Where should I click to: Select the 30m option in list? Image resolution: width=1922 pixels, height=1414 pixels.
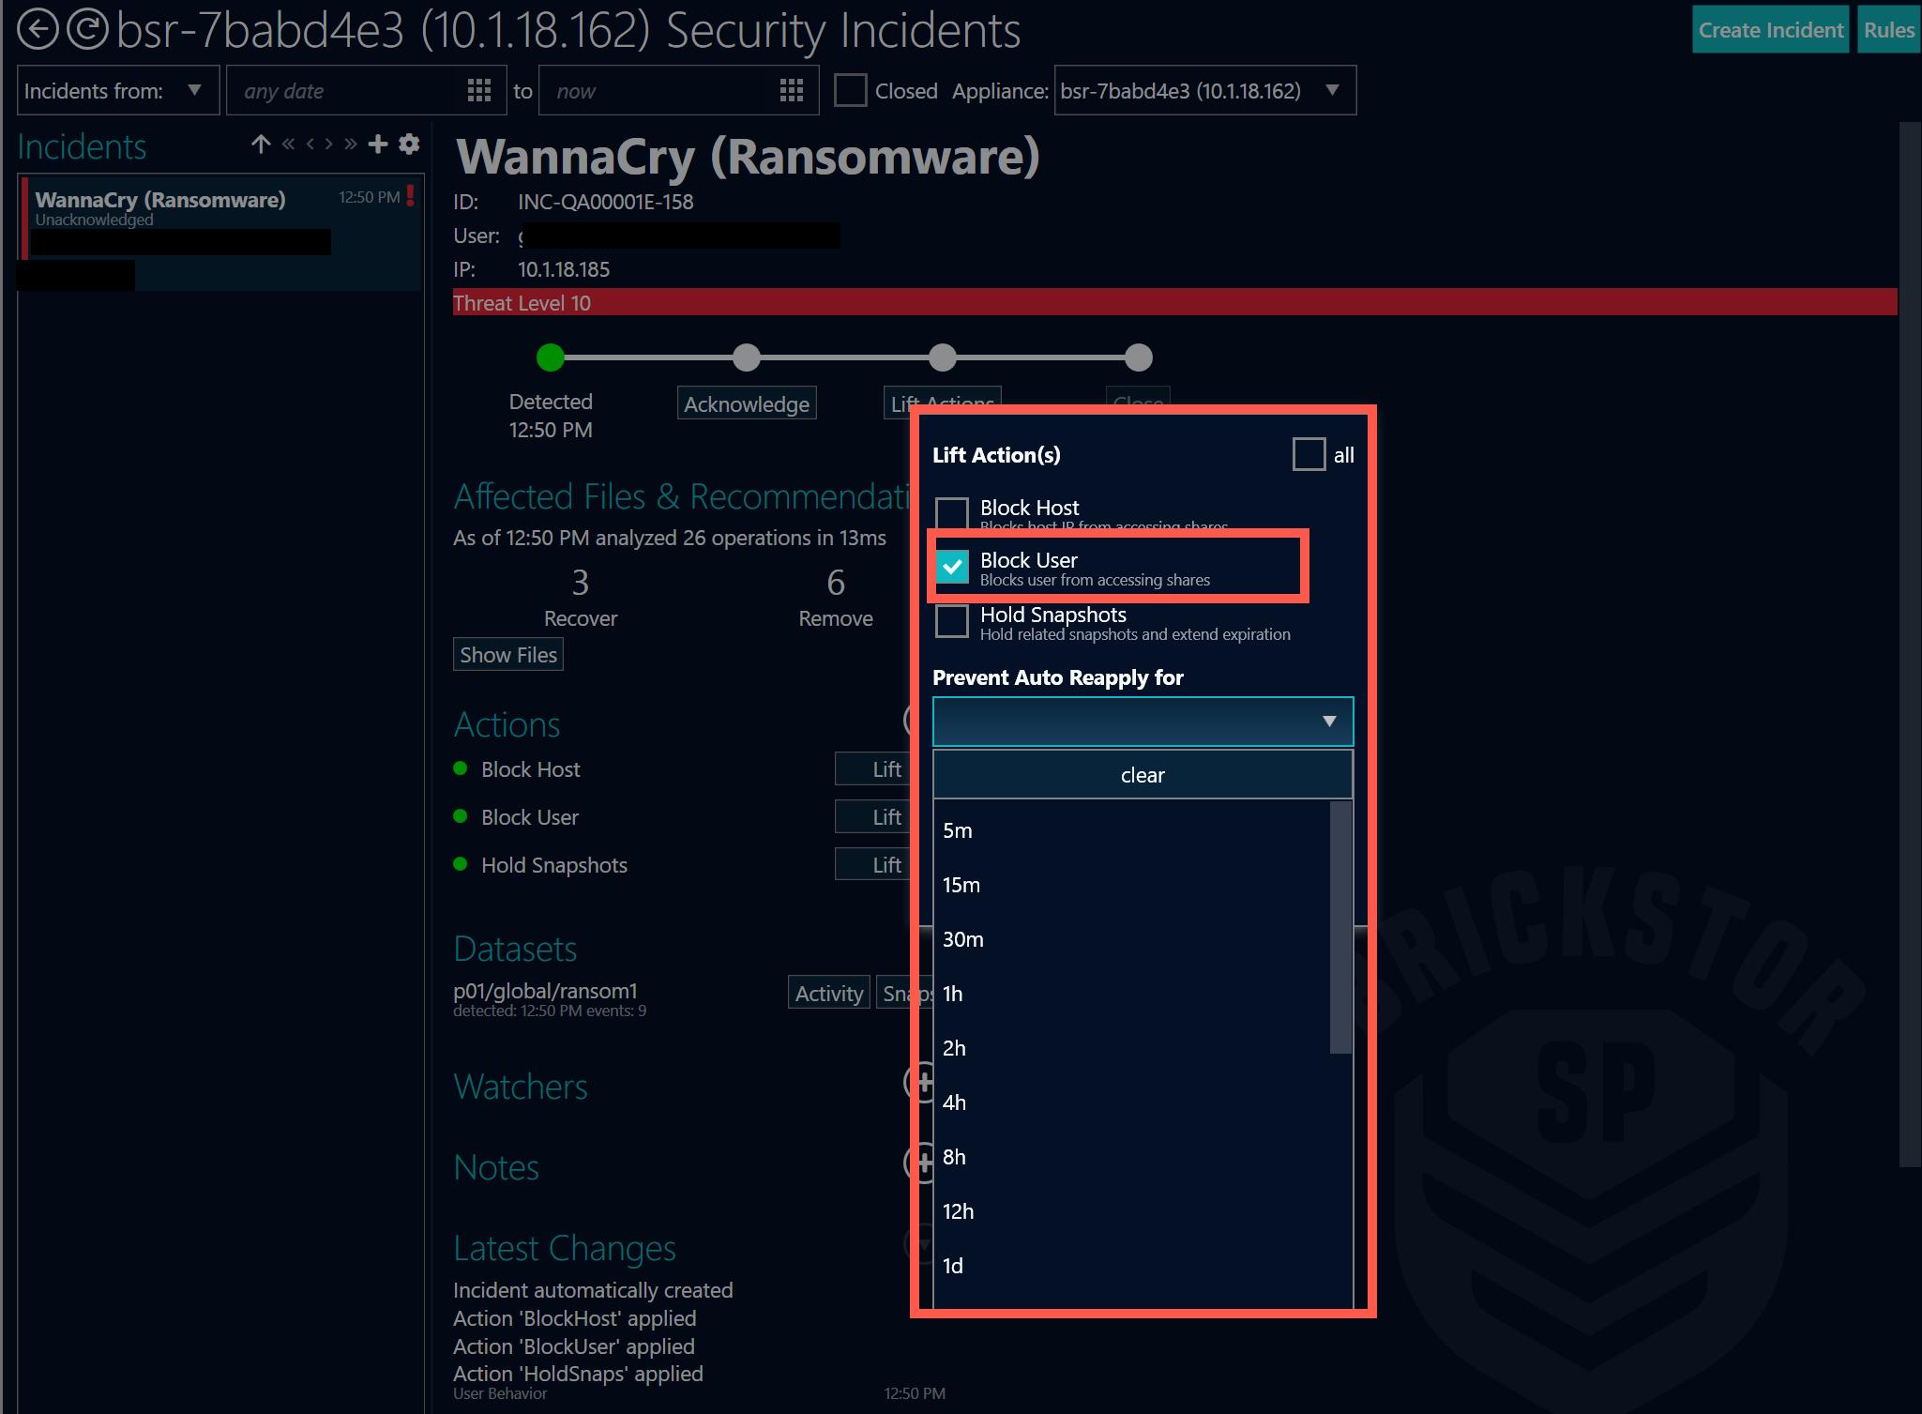(x=963, y=939)
